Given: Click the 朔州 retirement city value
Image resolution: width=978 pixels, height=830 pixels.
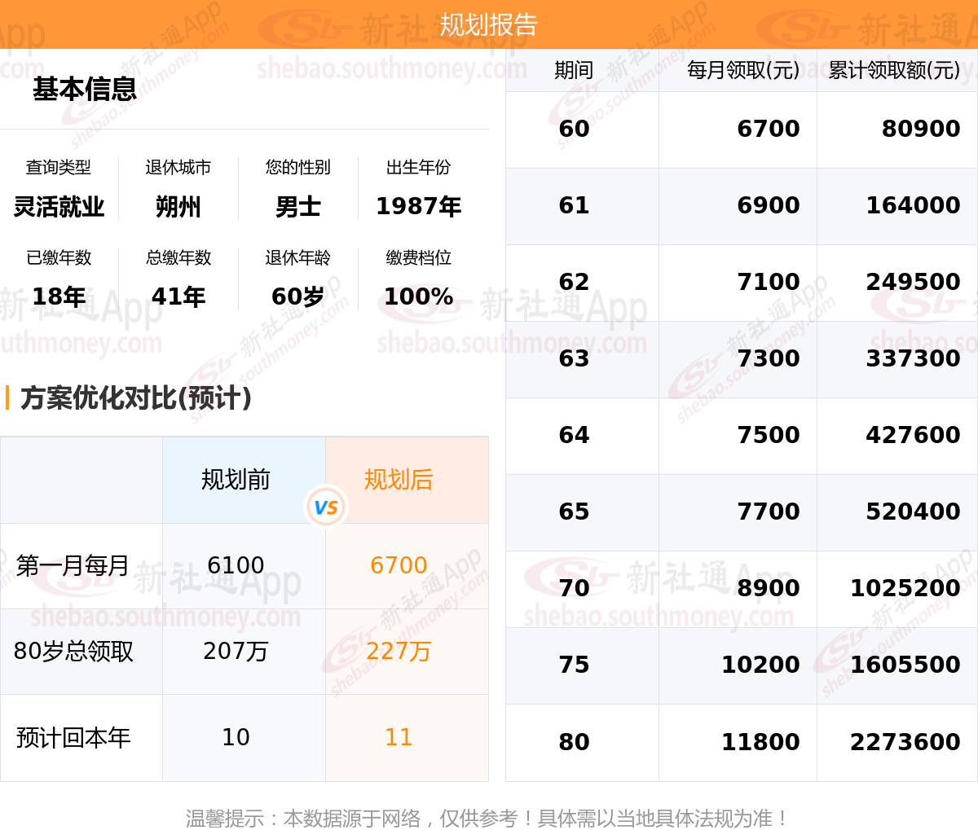Looking at the screenshot, I should coord(178,207).
